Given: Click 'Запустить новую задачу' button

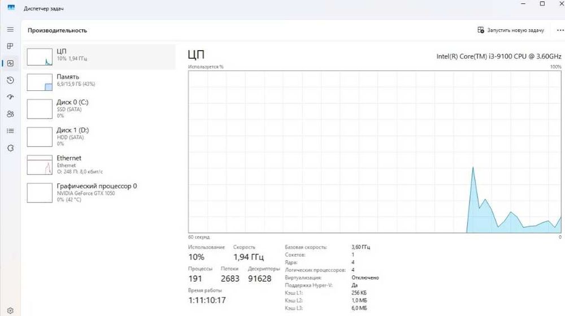Looking at the screenshot, I should (x=511, y=30).
